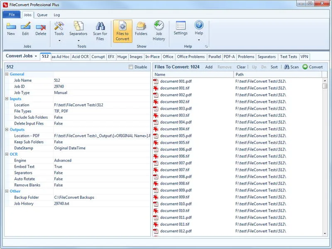
Task: Open the File menu
Action: [x=12, y=15]
